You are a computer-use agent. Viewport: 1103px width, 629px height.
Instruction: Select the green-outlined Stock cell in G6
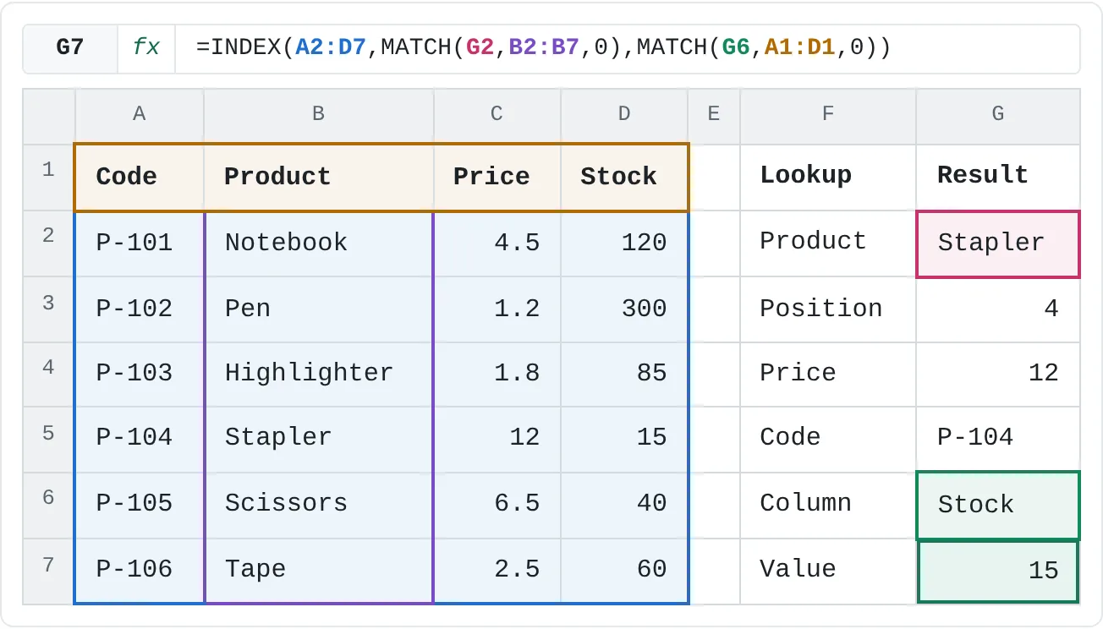point(998,506)
